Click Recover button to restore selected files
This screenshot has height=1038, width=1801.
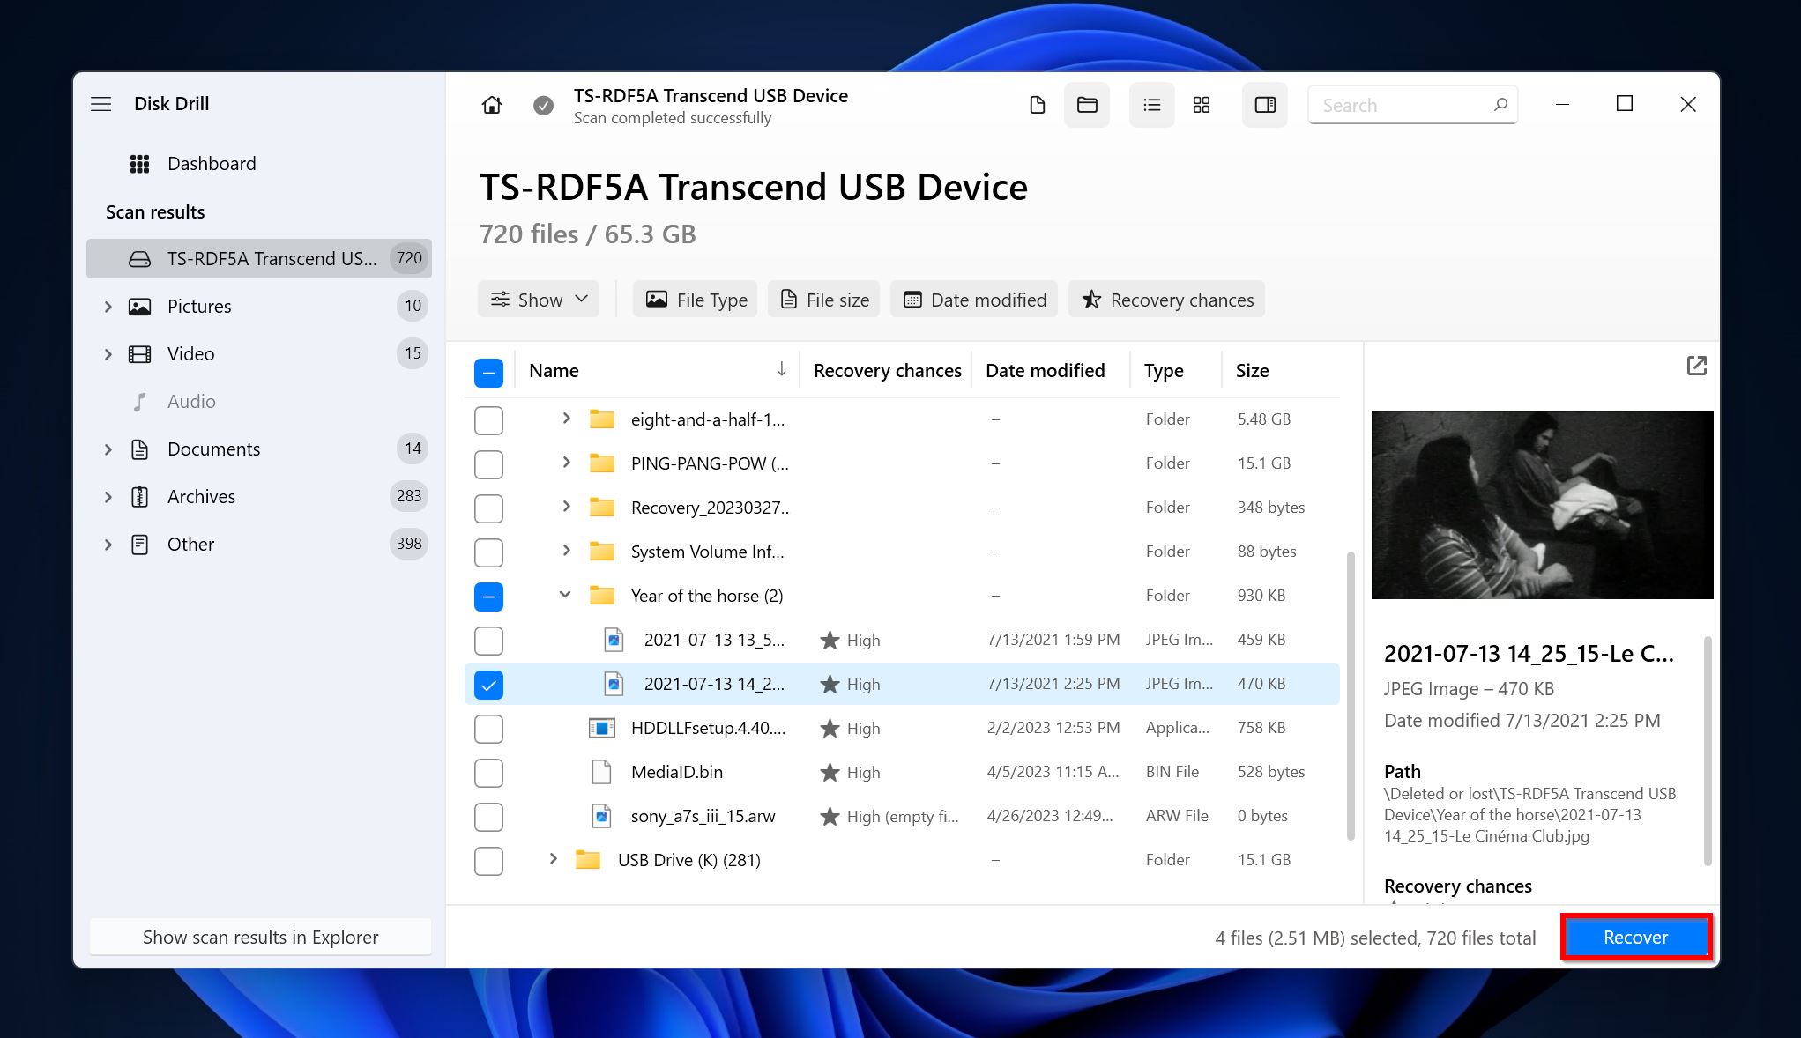coord(1635,937)
